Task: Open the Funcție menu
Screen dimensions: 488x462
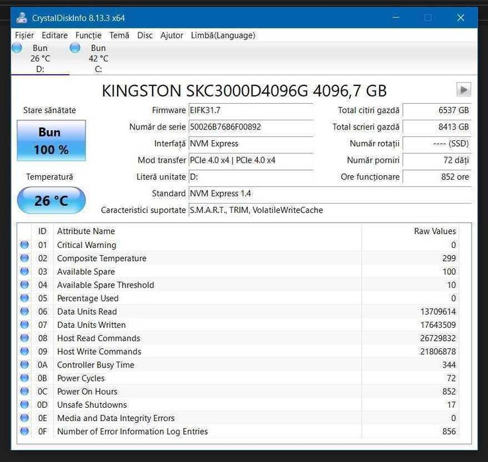Action: pos(89,36)
